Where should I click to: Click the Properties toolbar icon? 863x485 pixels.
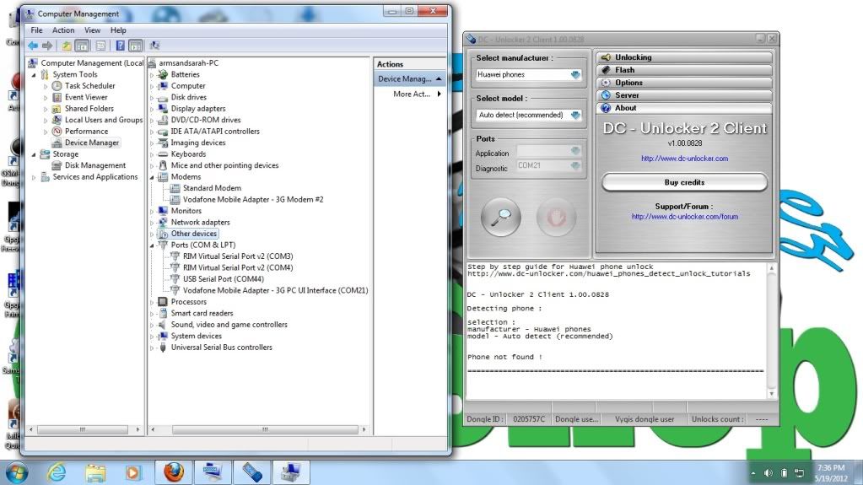(x=101, y=46)
